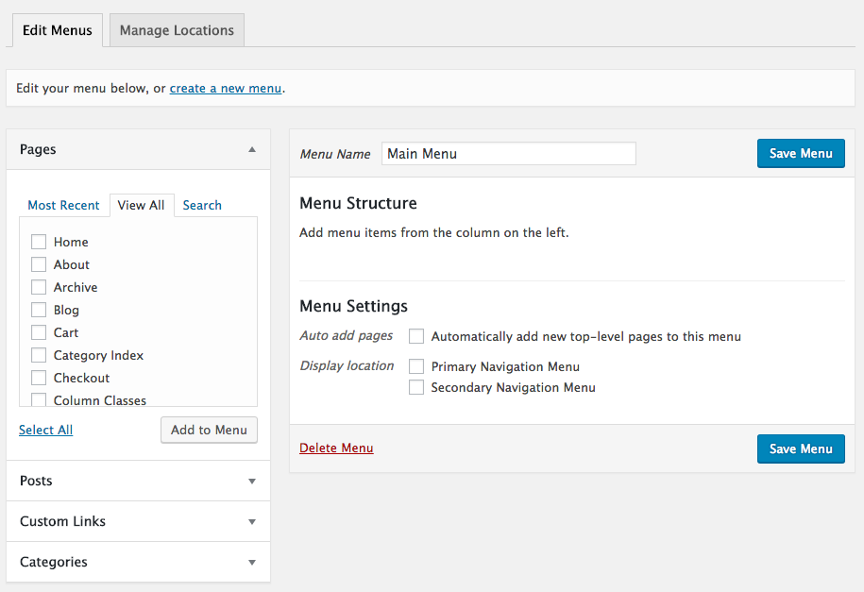Check the Category Index checkbox

[x=39, y=355]
